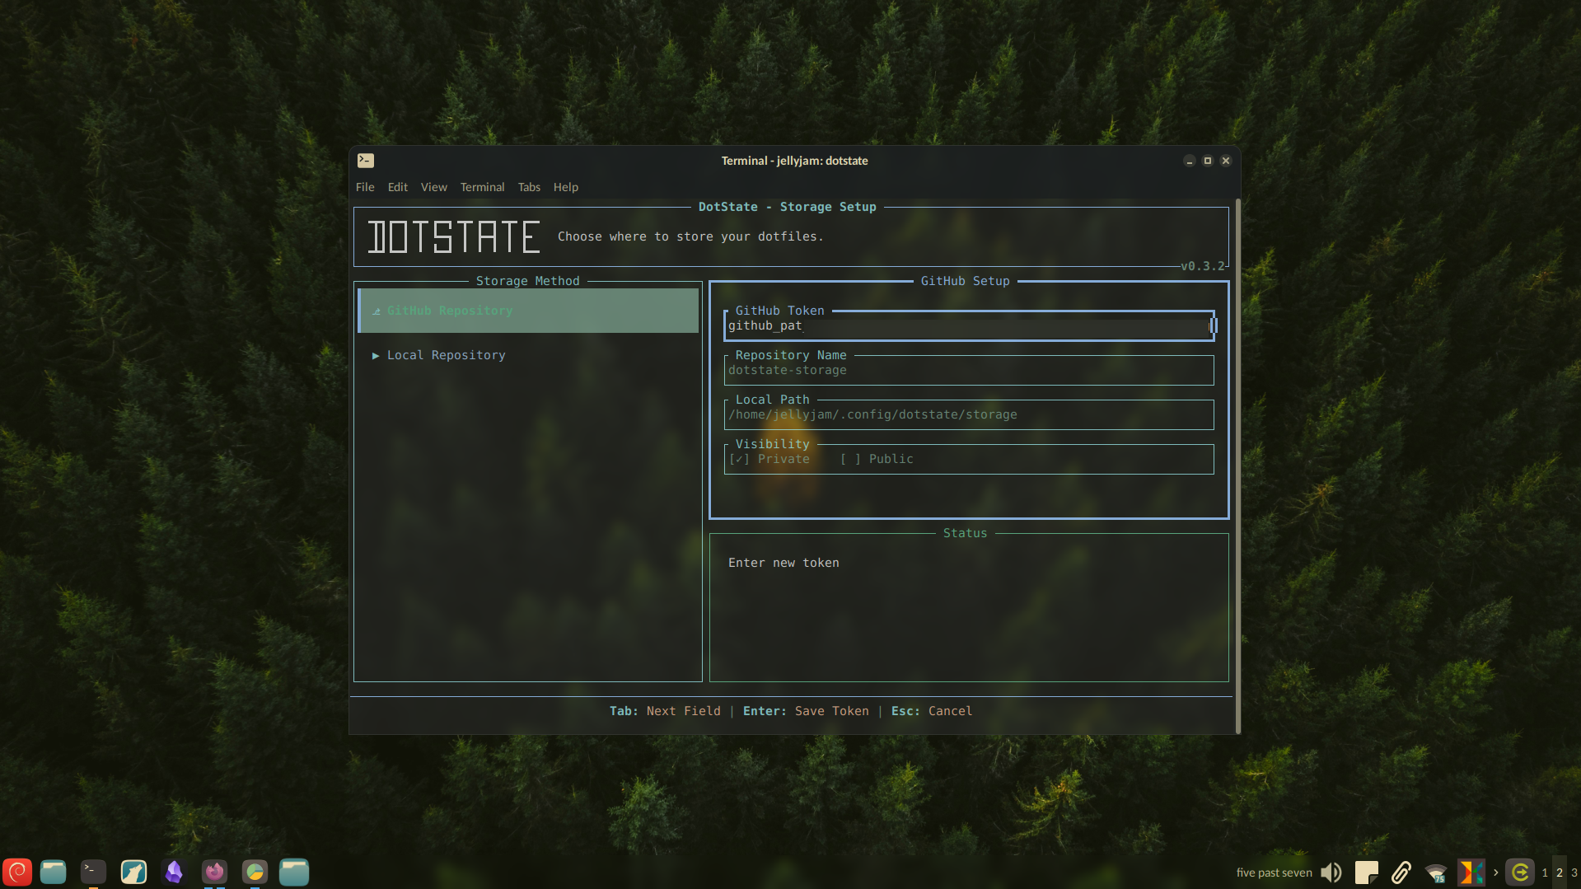
Task: Click the terminal window vertical scrollbar
Action: (1237, 466)
